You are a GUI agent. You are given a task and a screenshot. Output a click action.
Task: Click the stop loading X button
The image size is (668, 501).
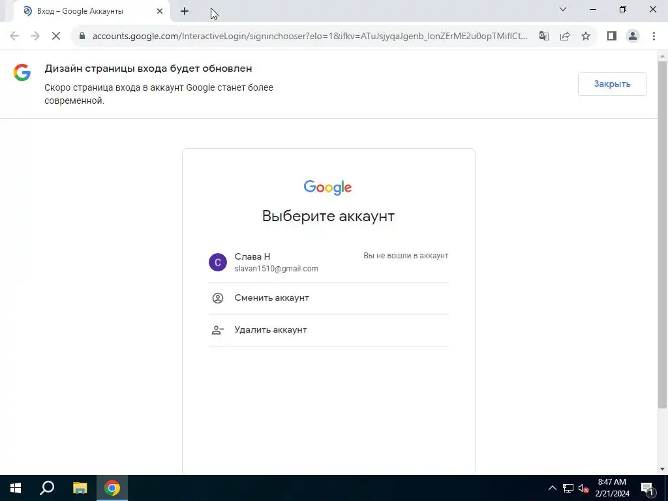(x=56, y=37)
